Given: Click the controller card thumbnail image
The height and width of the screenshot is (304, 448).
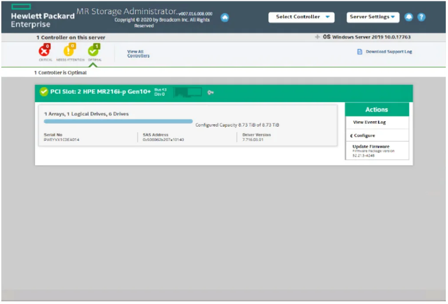Looking at the screenshot, I should 188,92.
